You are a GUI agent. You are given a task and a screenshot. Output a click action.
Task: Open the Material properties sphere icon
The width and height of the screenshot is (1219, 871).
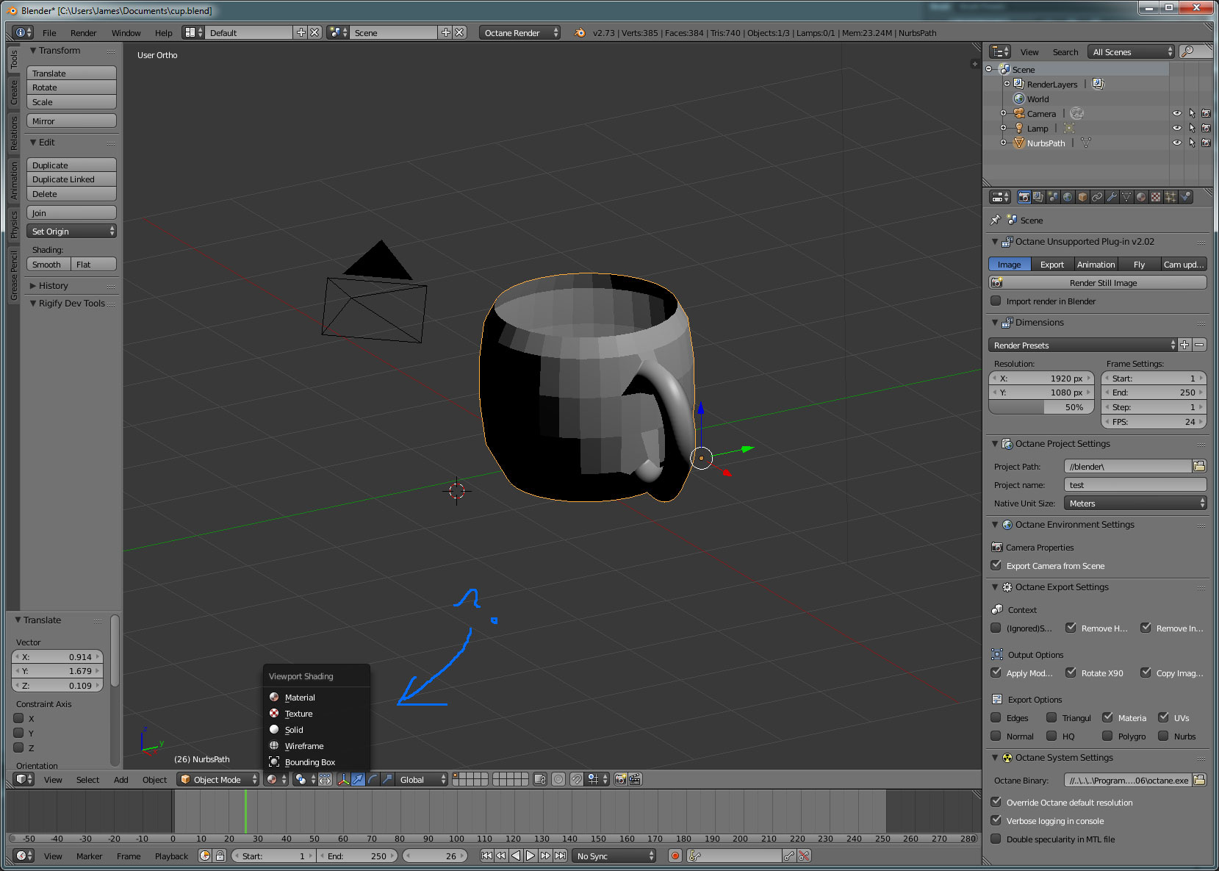(x=1141, y=197)
